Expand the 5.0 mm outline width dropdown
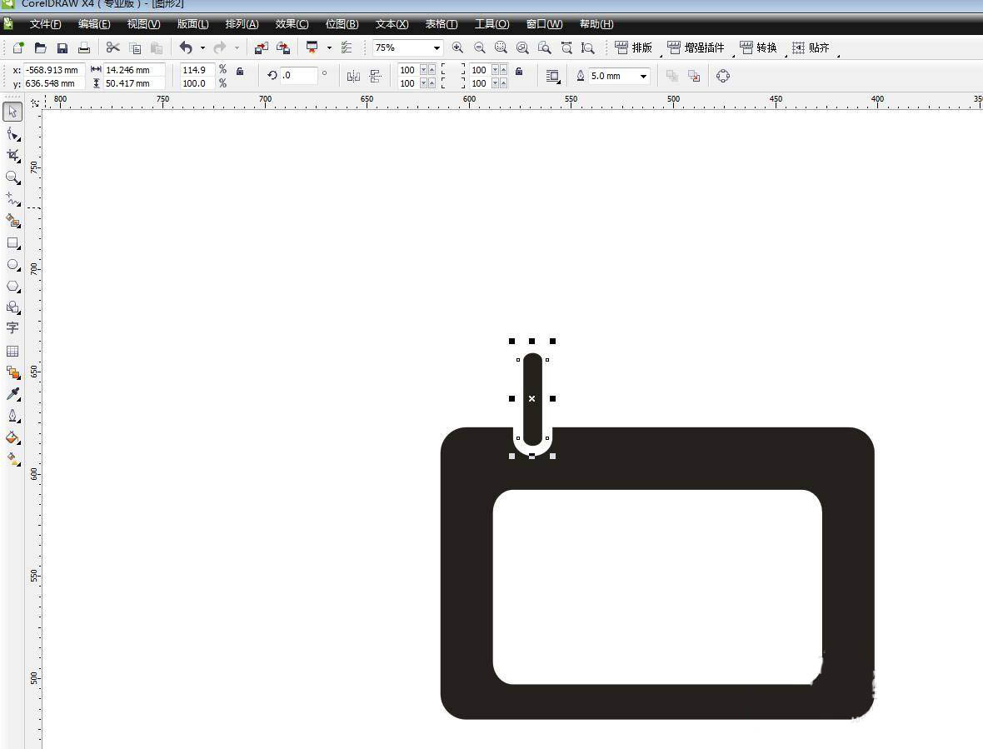This screenshot has height=749, width=983. point(643,76)
